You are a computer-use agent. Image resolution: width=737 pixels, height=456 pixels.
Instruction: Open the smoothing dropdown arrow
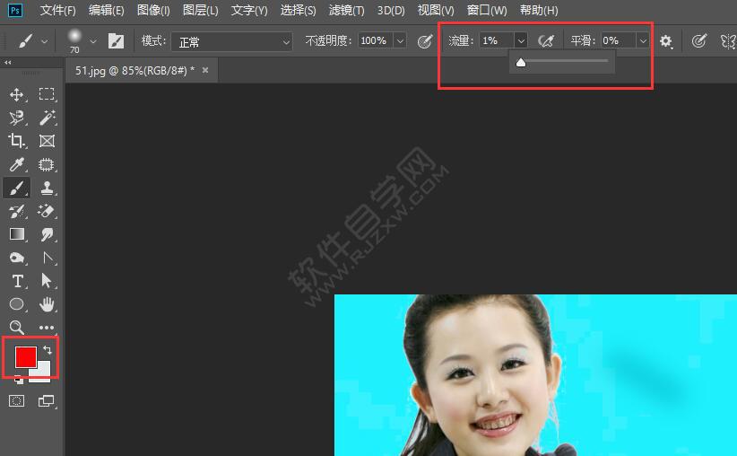coord(643,41)
